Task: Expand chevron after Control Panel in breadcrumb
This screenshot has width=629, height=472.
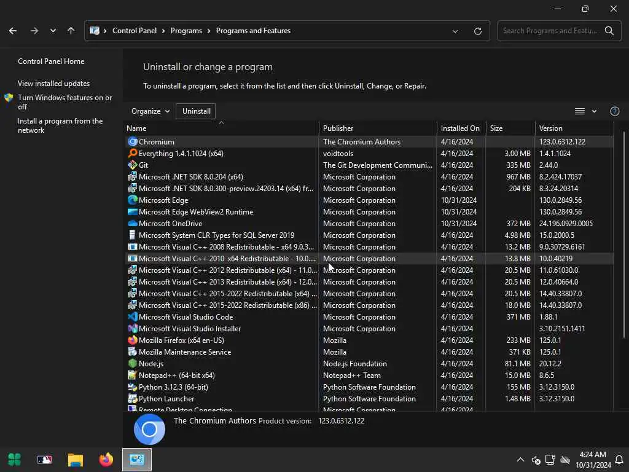Action: click(163, 31)
